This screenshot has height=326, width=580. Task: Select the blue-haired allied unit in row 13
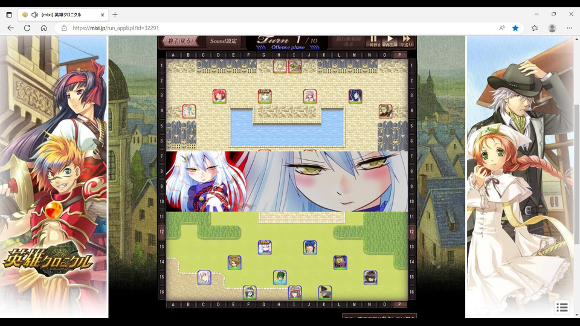310,248
